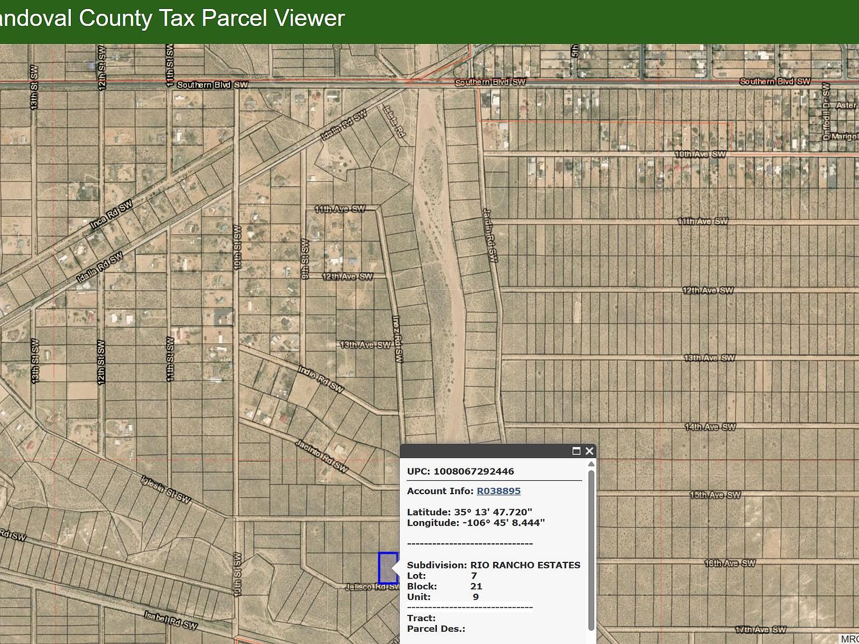Click the Inca Rd SW label
The image size is (859, 644).
(111, 215)
